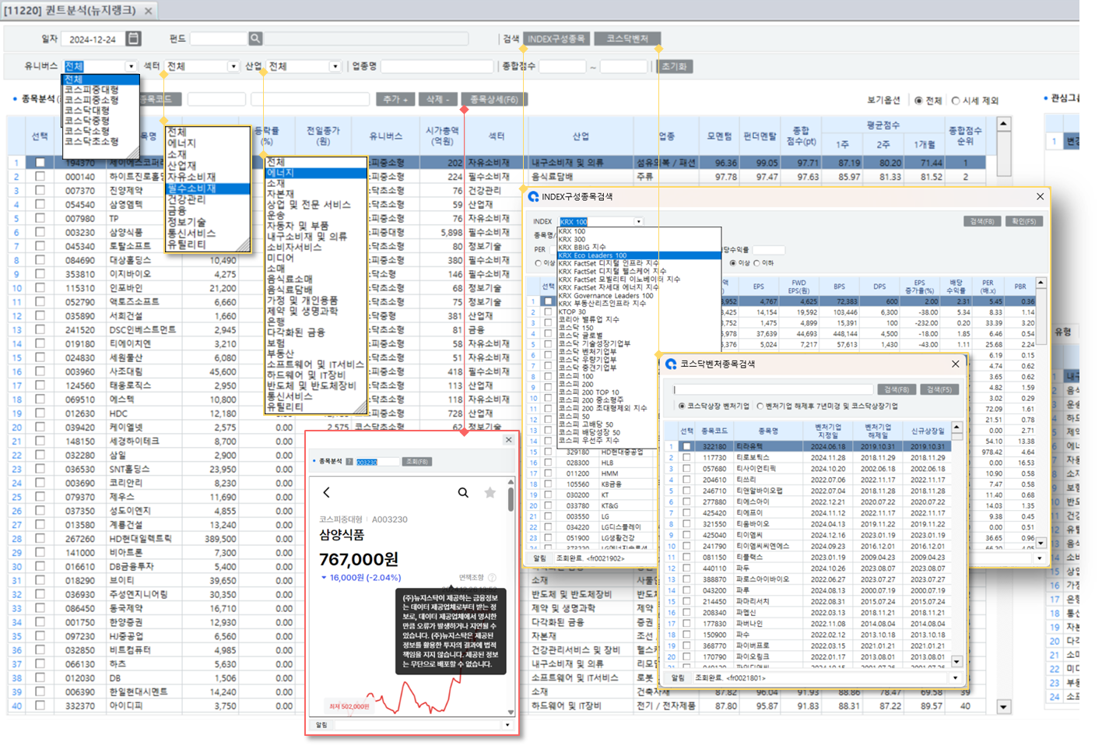Click help icon next to 종목분석 code field
Image resolution: width=1102 pixels, height=746 pixels.
(x=349, y=462)
